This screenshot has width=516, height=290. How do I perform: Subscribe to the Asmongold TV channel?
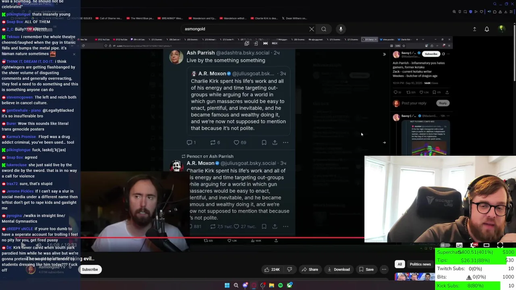tap(90, 269)
